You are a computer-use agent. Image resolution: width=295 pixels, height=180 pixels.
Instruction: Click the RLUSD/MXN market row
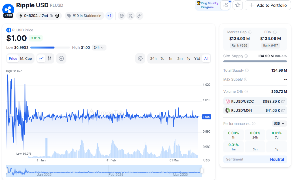coord(255,110)
